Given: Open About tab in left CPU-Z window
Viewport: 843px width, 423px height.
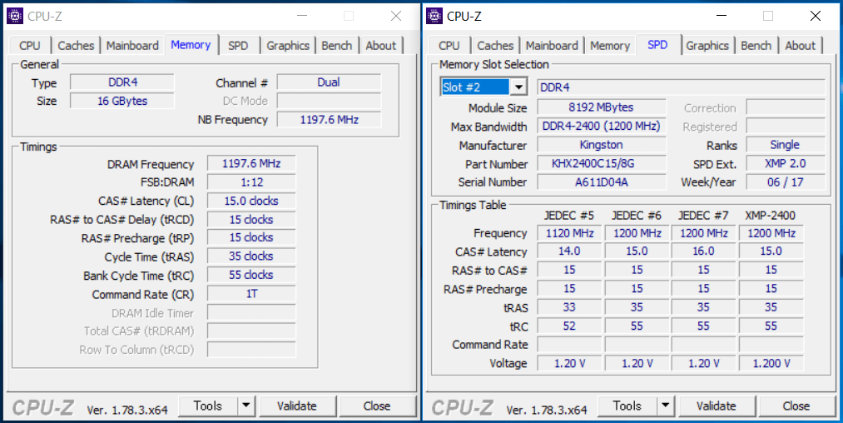Looking at the screenshot, I should 380,46.
